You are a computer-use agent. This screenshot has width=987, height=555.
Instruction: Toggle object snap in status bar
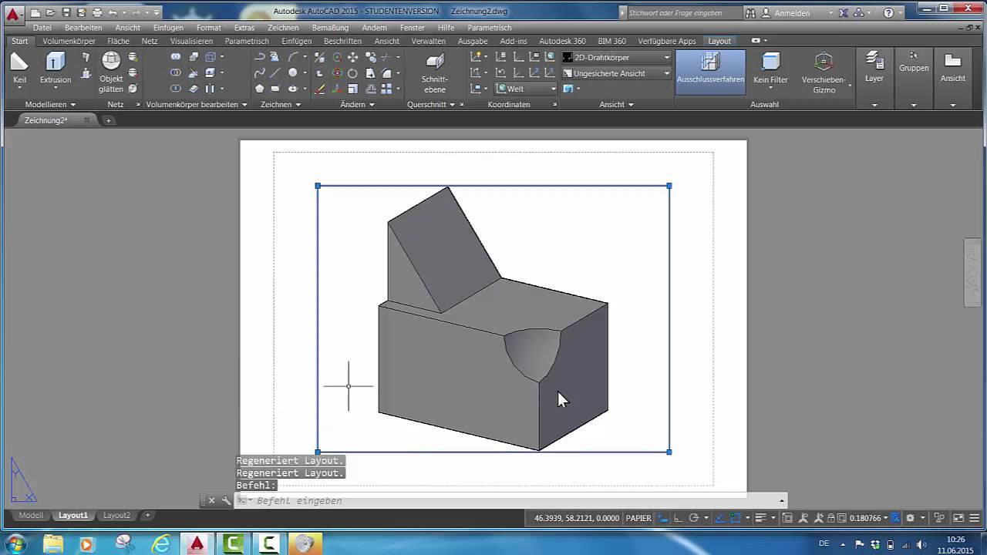click(736, 518)
